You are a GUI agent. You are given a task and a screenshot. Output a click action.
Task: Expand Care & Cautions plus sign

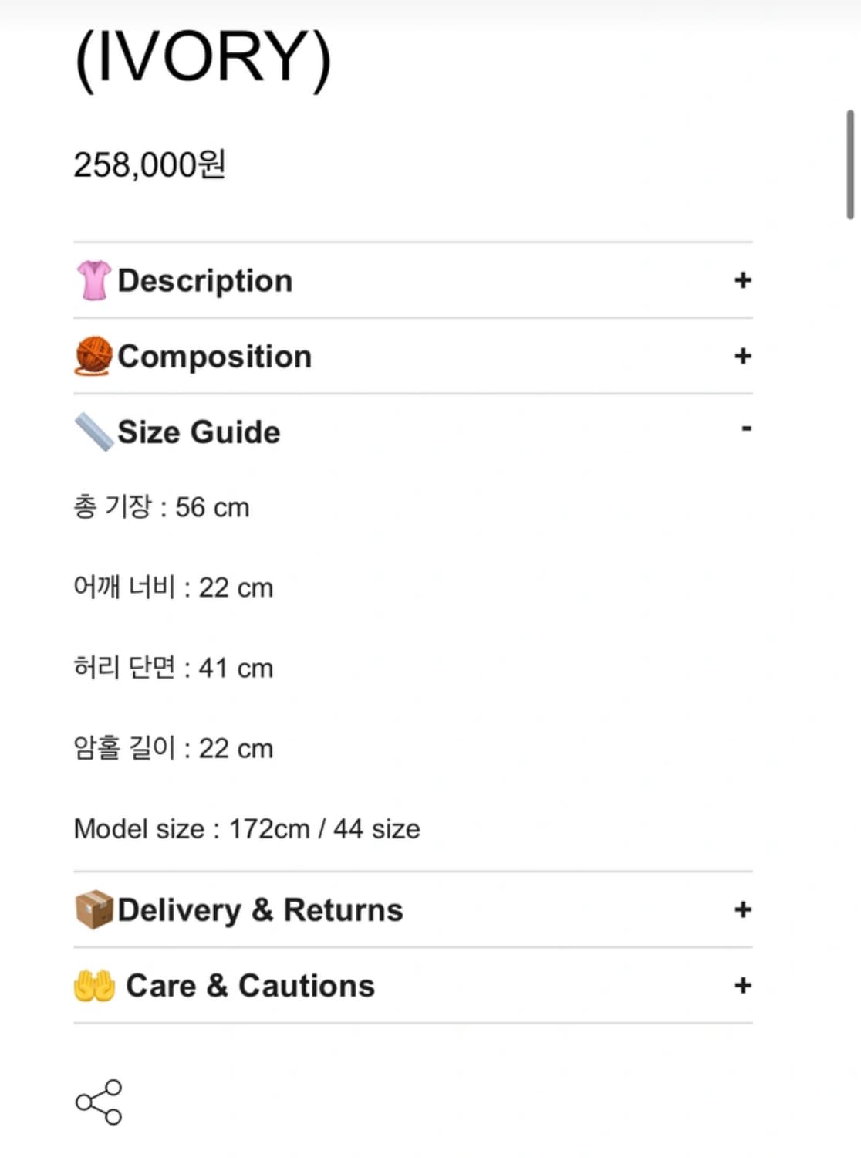pyautogui.click(x=742, y=986)
